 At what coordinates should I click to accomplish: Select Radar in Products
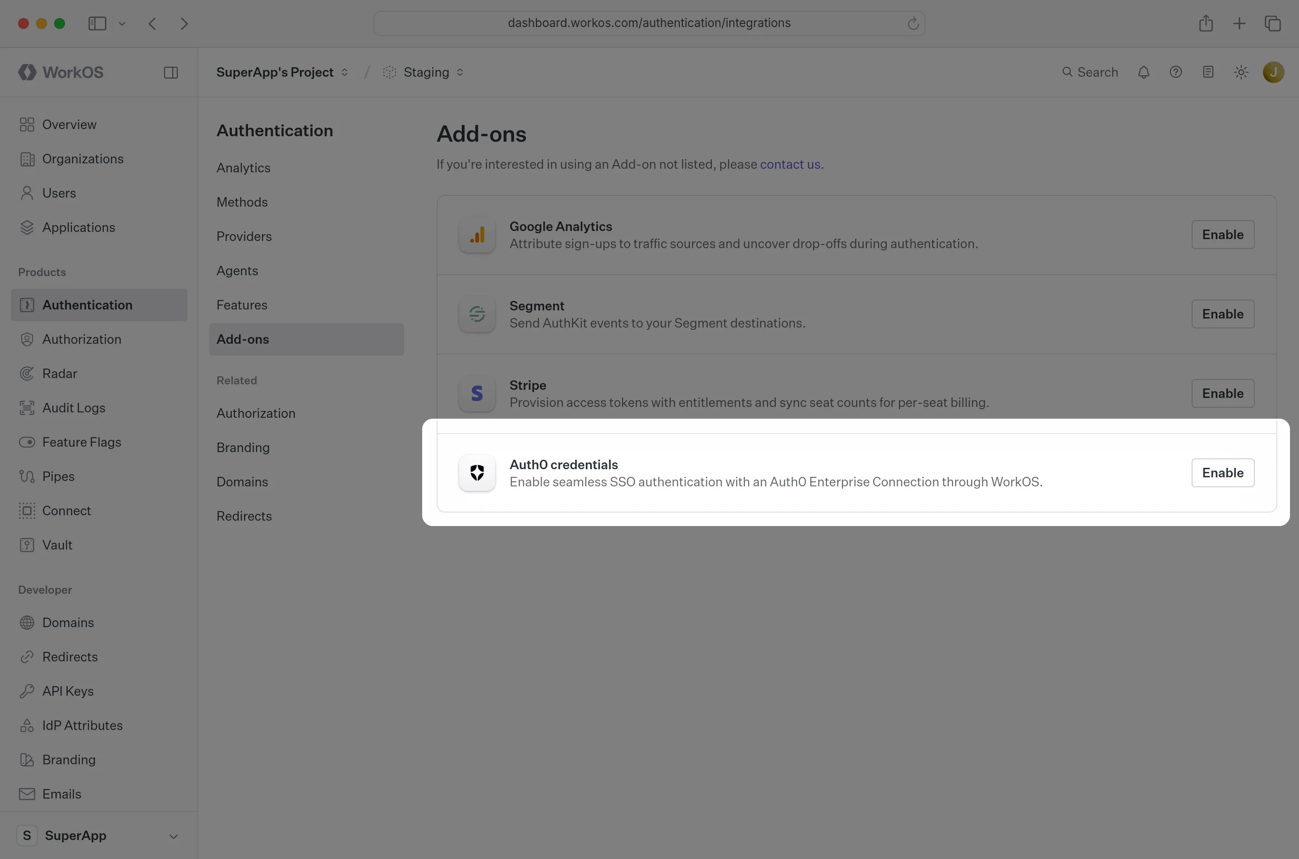tap(99, 374)
